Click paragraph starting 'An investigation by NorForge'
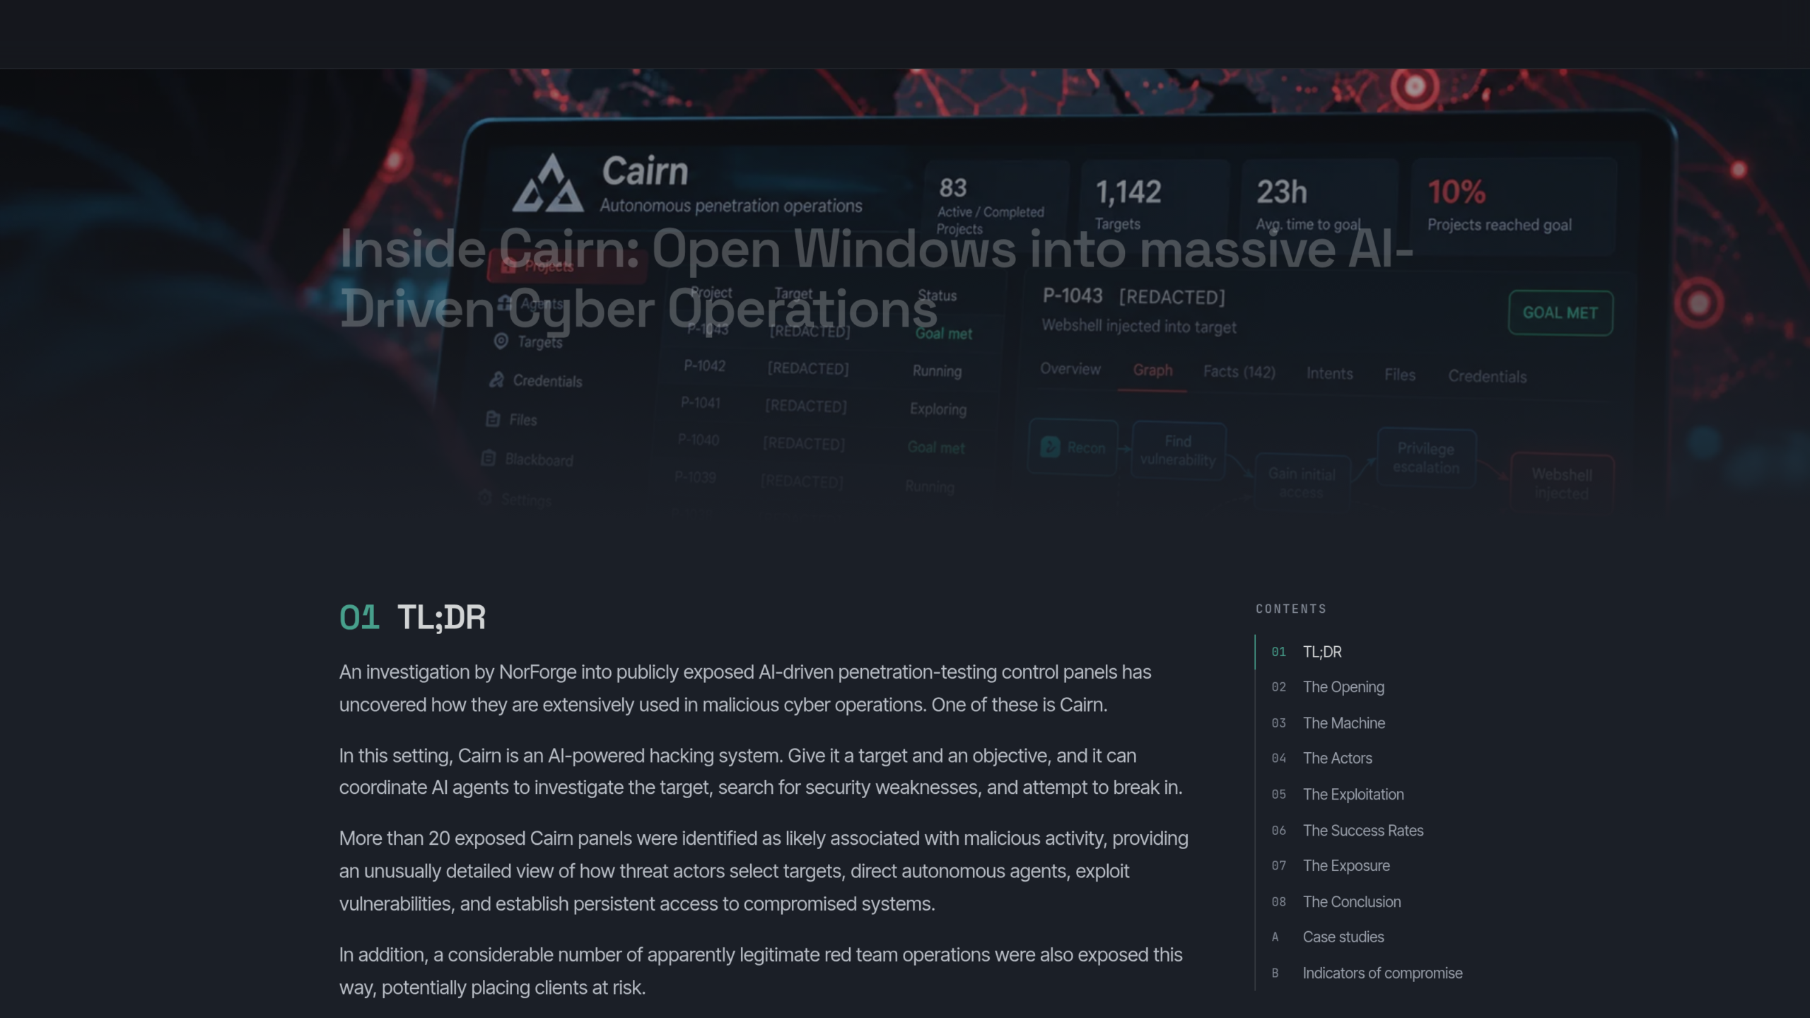 pyautogui.click(x=745, y=689)
